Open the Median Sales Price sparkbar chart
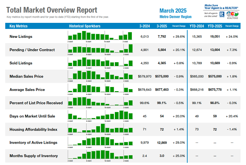 100,75
